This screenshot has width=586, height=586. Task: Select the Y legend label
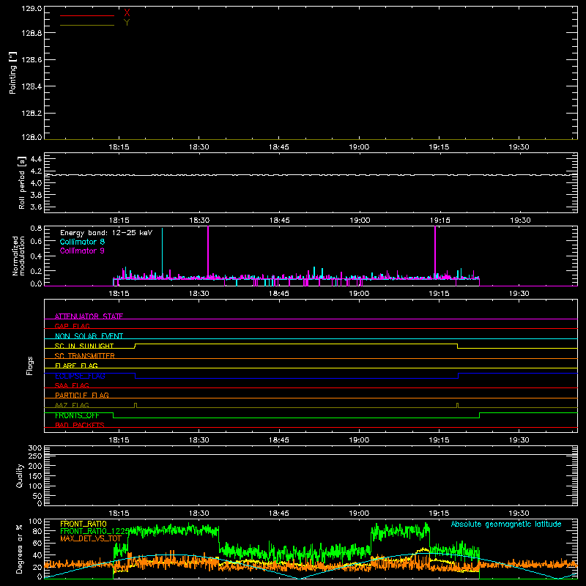[x=127, y=23]
